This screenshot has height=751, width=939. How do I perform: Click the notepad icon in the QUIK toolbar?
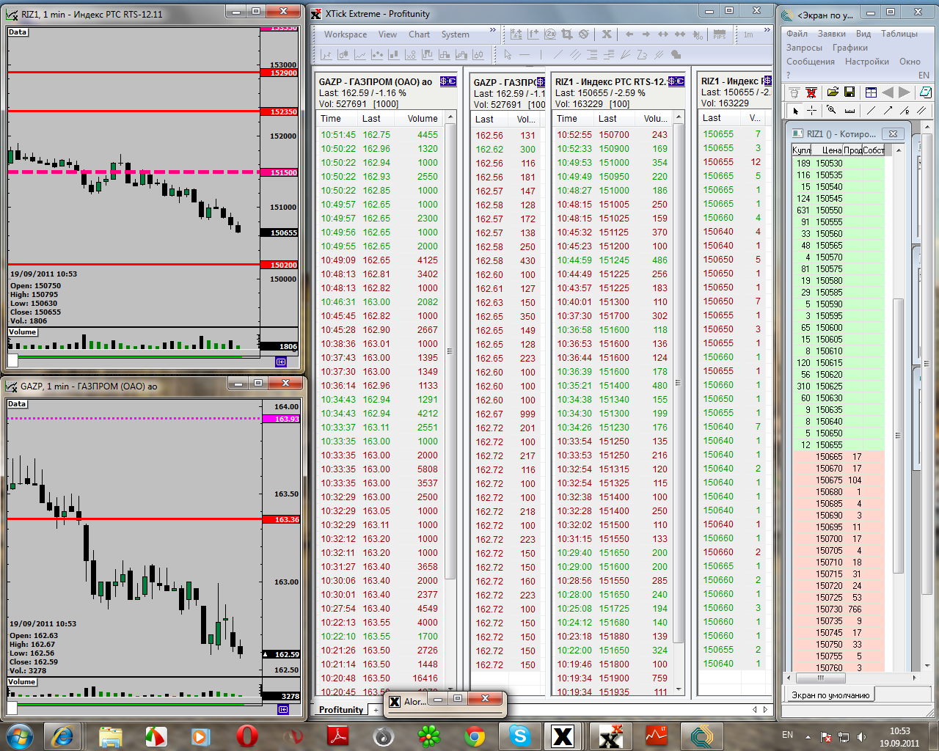[x=926, y=92]
